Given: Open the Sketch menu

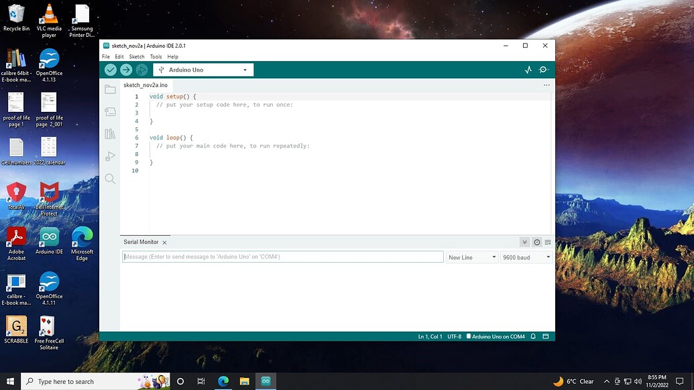Looking at the screenshot, I should click(137, 56).
